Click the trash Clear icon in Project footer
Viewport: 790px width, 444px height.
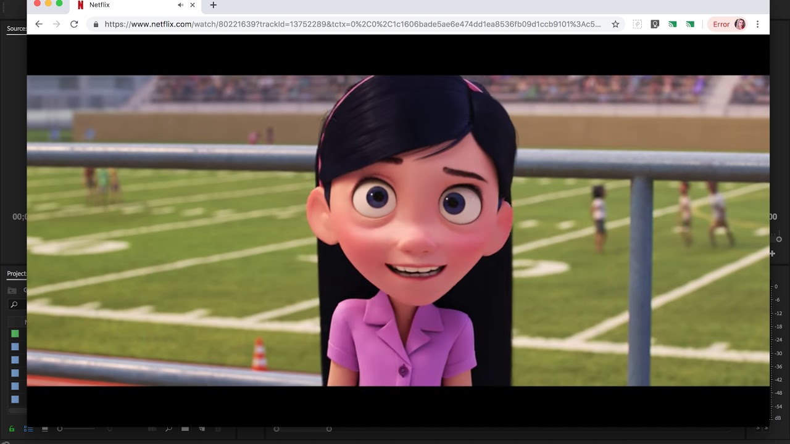pyautogui.click(x=219, y=429)
